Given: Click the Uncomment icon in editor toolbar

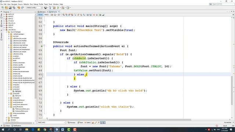Looking at the screenshot, I should pyautogui.click(x=100, y=15).
